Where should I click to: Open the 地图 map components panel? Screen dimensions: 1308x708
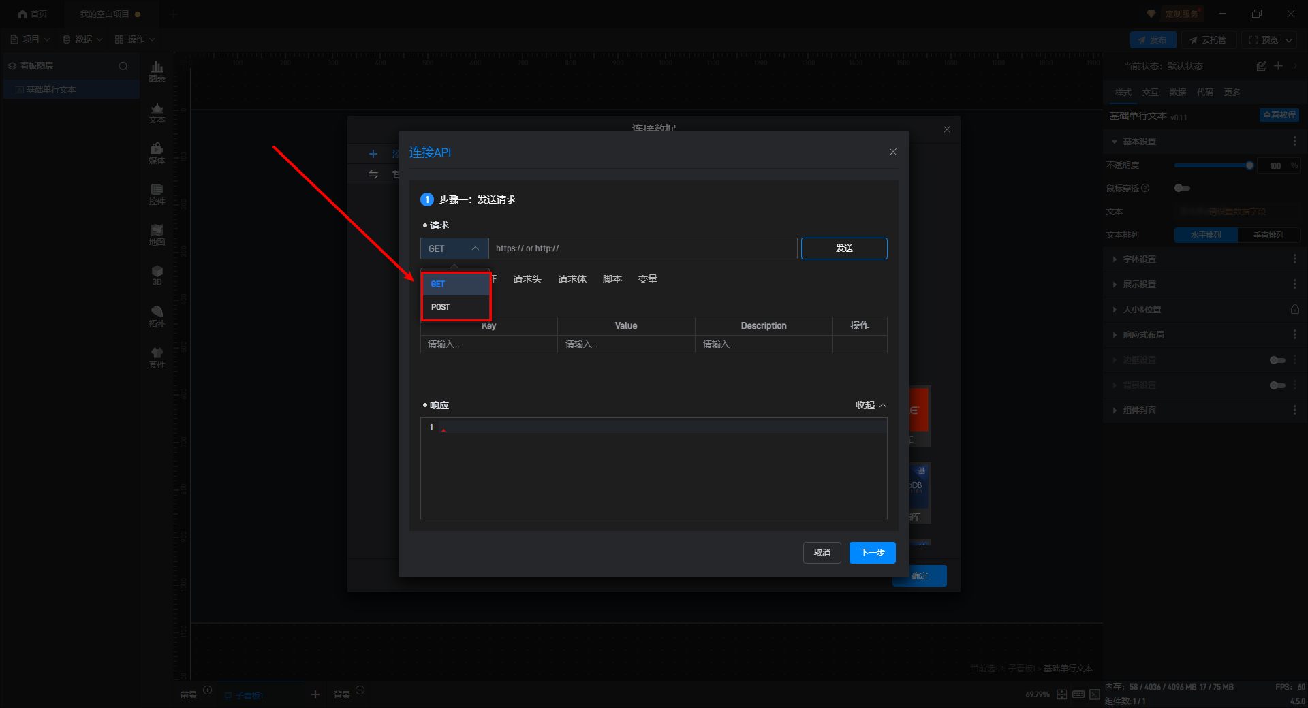coord(157,235)
